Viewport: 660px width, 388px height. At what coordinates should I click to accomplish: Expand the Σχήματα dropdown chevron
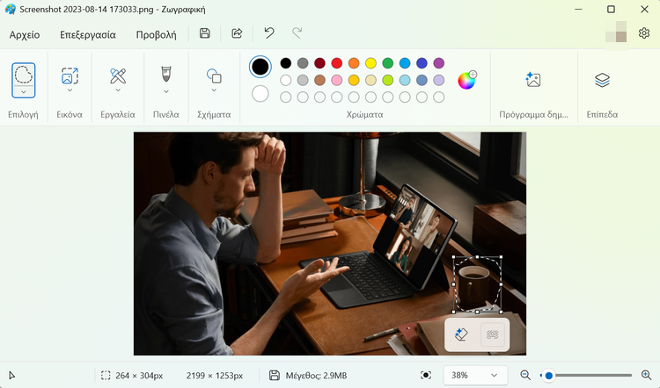[214, 90]
